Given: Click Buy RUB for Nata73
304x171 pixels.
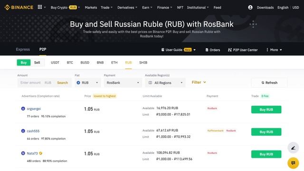Looking at the screenshot, I should click(x=266, y=154).
